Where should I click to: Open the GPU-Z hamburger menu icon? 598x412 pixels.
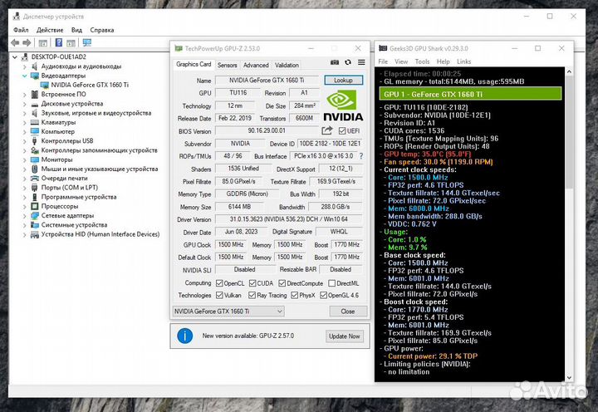point(361,62)
